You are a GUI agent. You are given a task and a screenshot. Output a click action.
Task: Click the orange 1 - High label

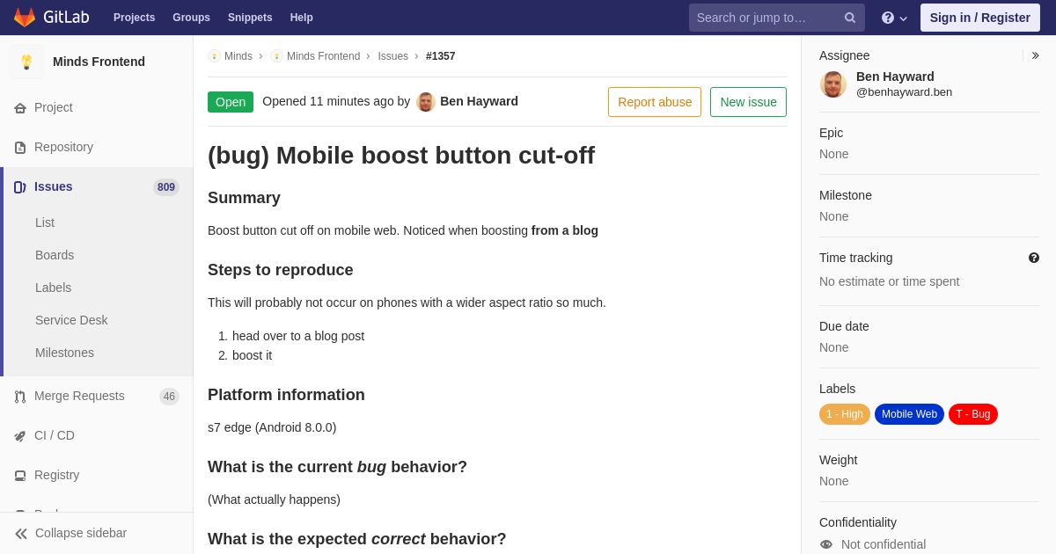pyautogui.click(x=845, y=414)
